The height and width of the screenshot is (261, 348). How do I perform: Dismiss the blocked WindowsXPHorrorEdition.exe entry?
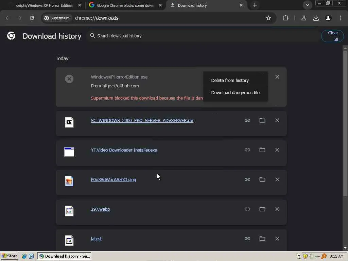click(x=277, y=77)
